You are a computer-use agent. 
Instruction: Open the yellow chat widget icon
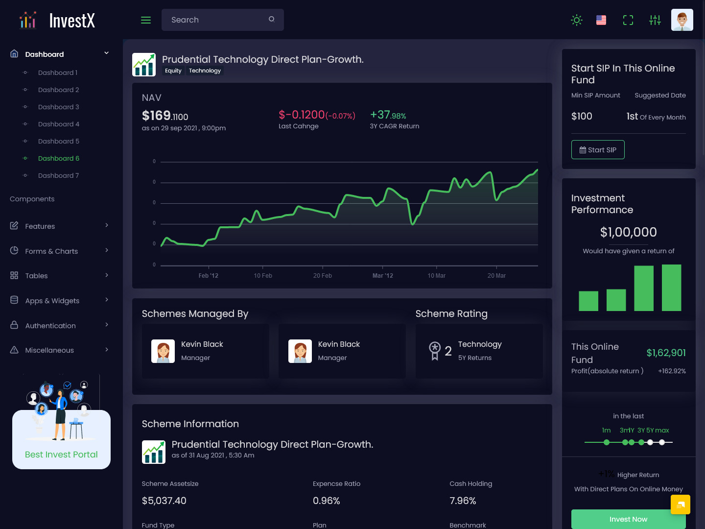pyautogui.click(x=681, y=505)
